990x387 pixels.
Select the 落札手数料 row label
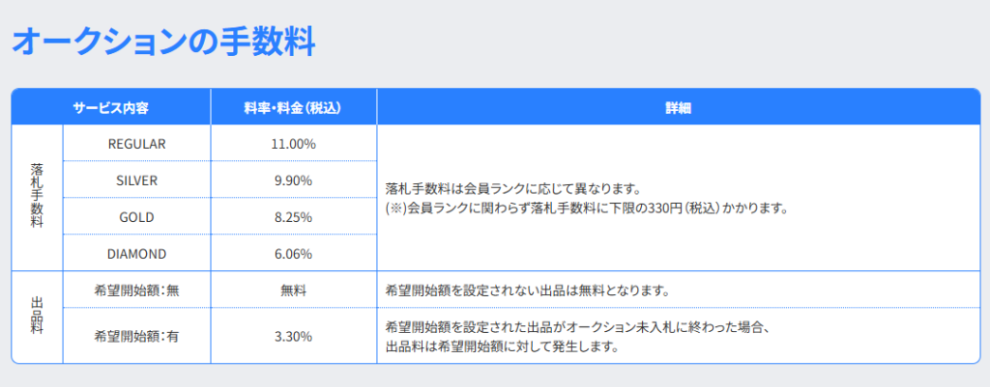click(x=38, y=198)
